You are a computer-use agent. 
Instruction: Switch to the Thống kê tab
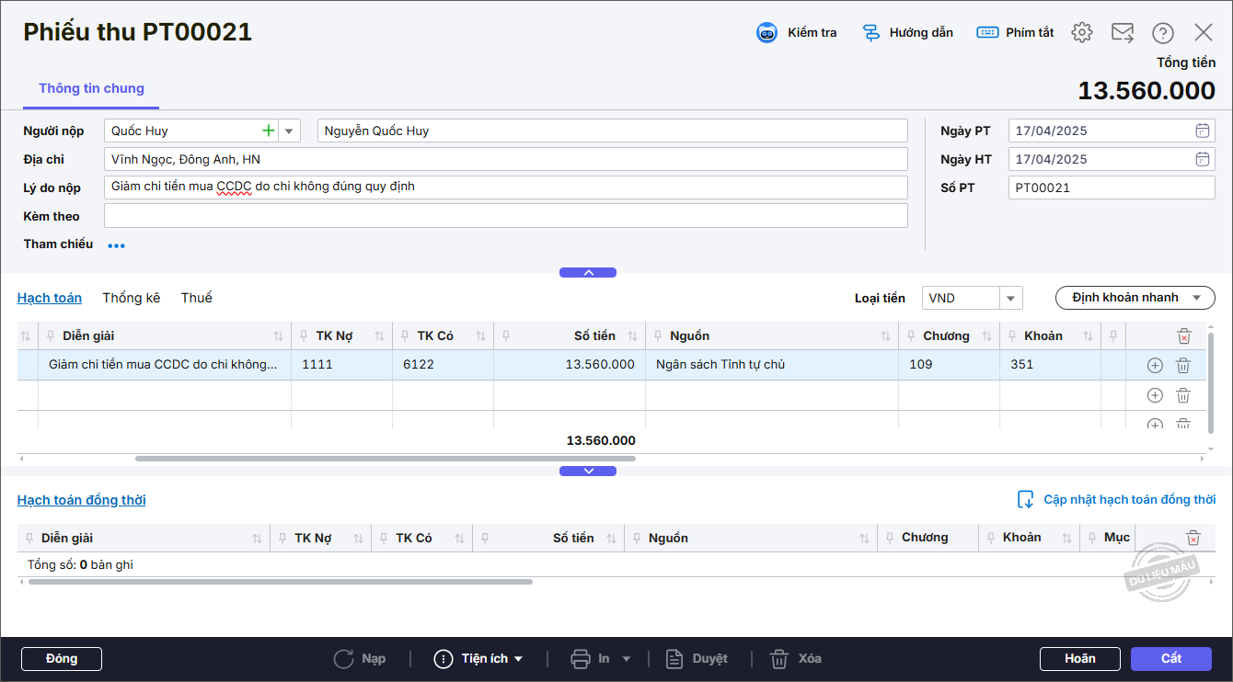pyautogui.click(x=131, y=298)
